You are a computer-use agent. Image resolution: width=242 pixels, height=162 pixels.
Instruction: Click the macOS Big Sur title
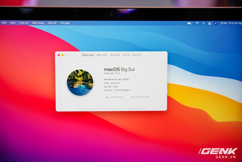click(120, 69)
